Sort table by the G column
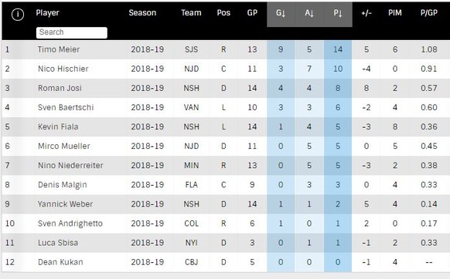The height and width of the screenshot is (279, 450). tap(281, 13)
